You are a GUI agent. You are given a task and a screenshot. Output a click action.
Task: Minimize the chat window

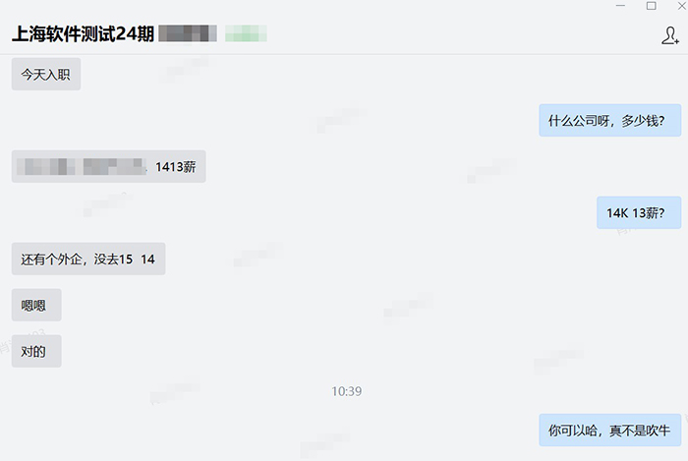coord(620,6)
